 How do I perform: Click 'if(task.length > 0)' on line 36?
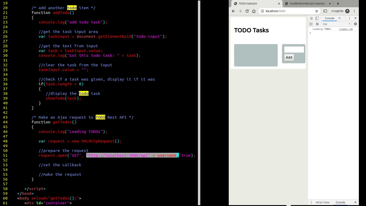point(61,84)
